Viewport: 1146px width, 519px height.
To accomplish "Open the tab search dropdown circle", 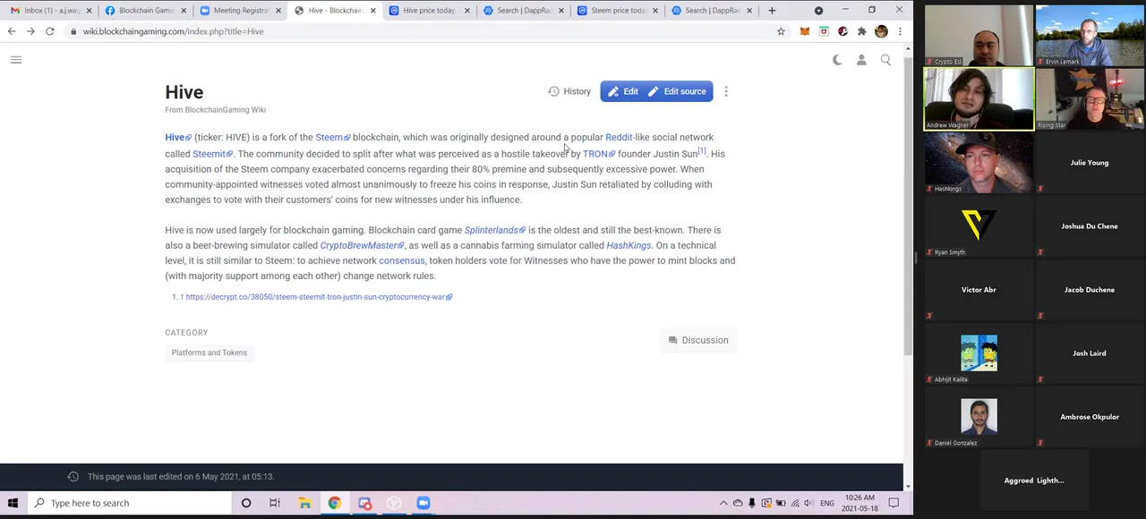I will click(x=818, y=11).
